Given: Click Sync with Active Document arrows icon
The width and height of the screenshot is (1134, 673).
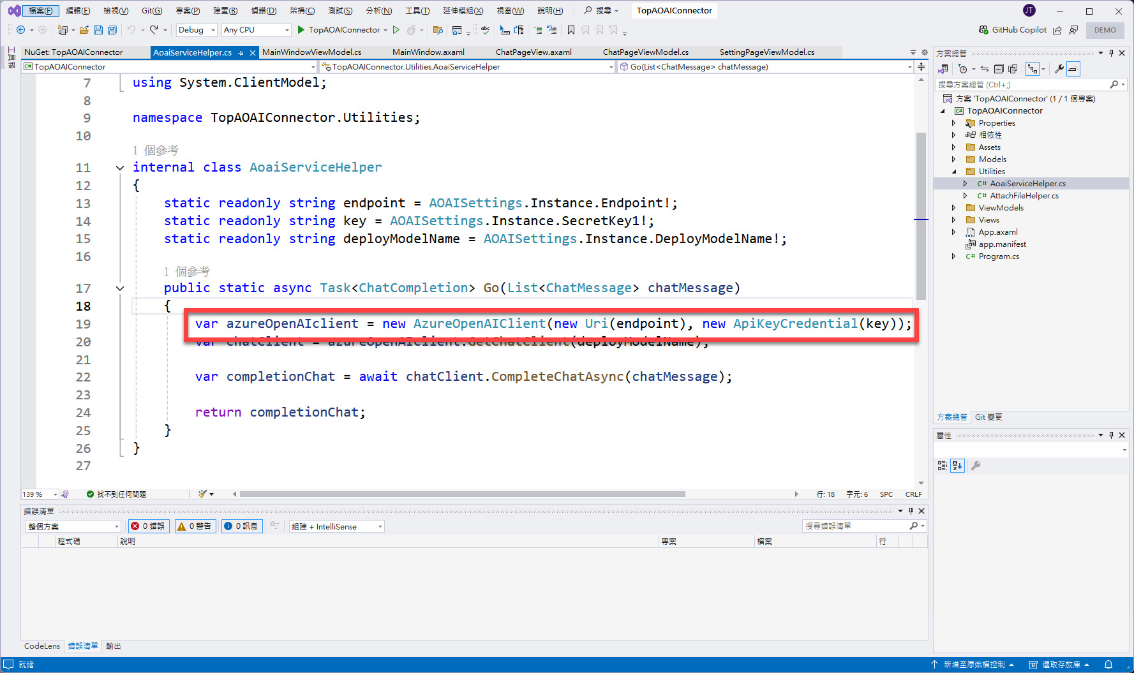Looking at the screenshot, I should tap(985, 69).
